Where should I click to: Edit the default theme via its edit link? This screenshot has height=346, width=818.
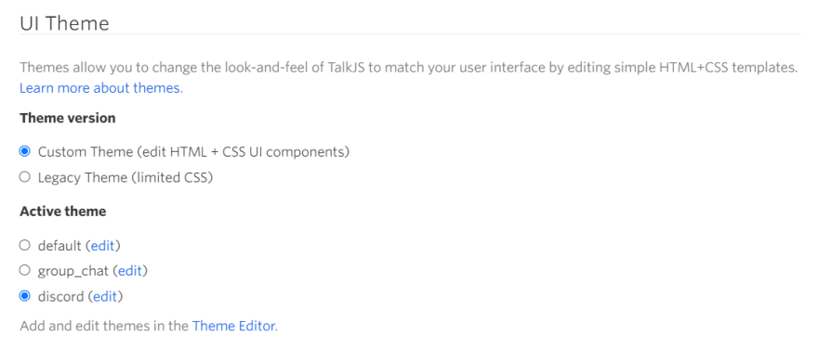(103, 245)
